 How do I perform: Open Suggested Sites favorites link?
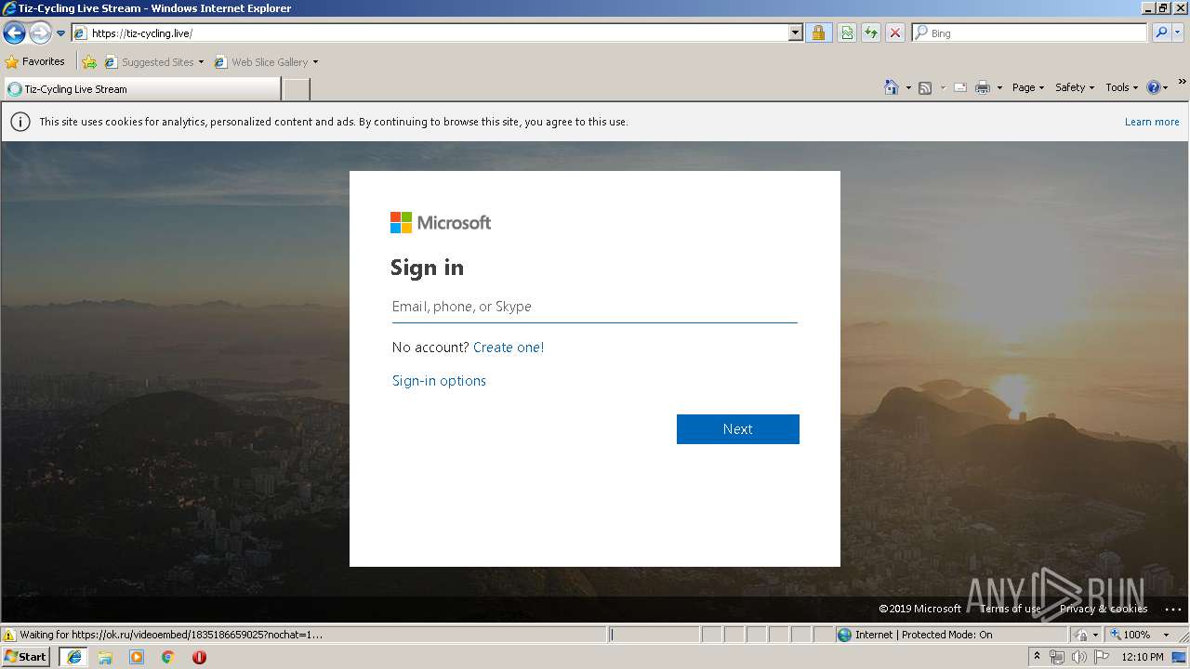pyautogui.click(x=154, y=62)
